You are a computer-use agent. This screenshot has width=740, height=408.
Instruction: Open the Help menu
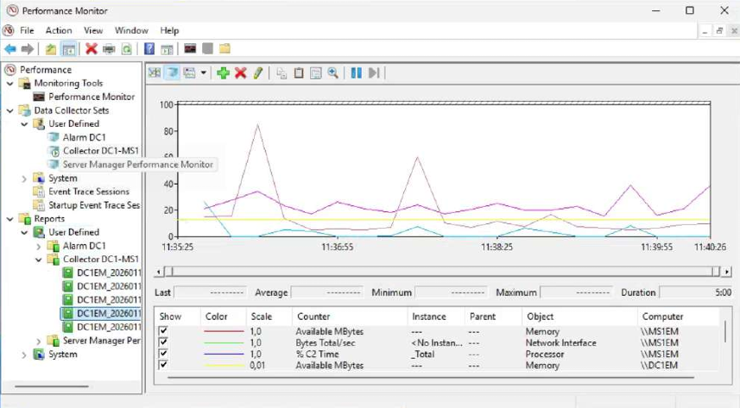coord(169,30)
